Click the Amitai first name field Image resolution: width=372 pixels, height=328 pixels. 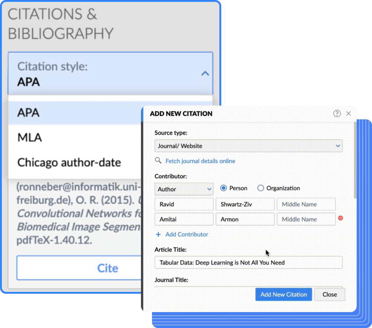click(184, 219)
